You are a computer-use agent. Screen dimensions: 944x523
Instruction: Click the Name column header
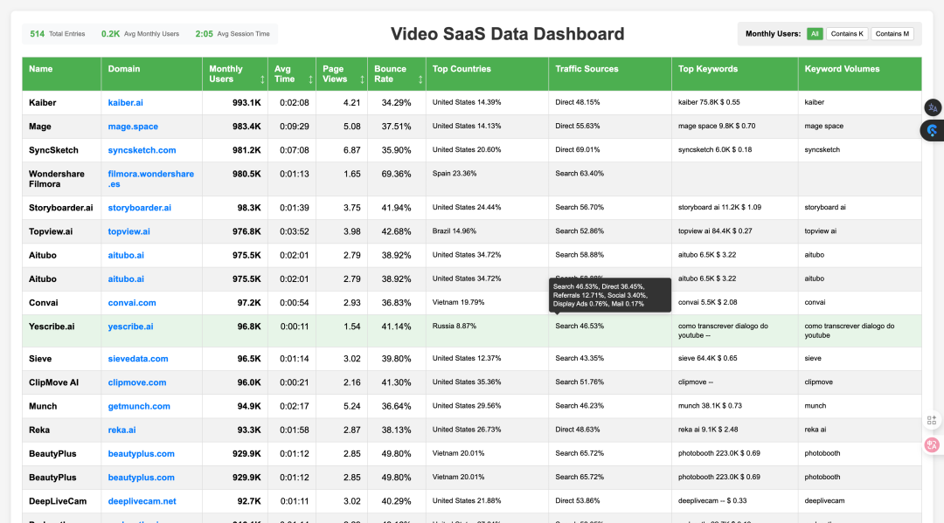[x=61, y=74]
